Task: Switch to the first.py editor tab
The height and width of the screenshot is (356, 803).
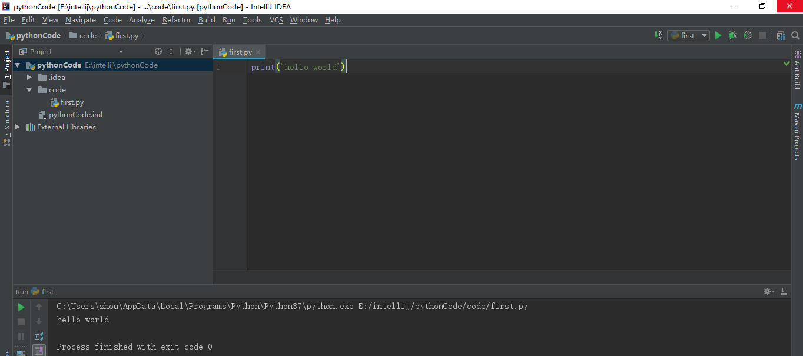Action: click(240, 52)
